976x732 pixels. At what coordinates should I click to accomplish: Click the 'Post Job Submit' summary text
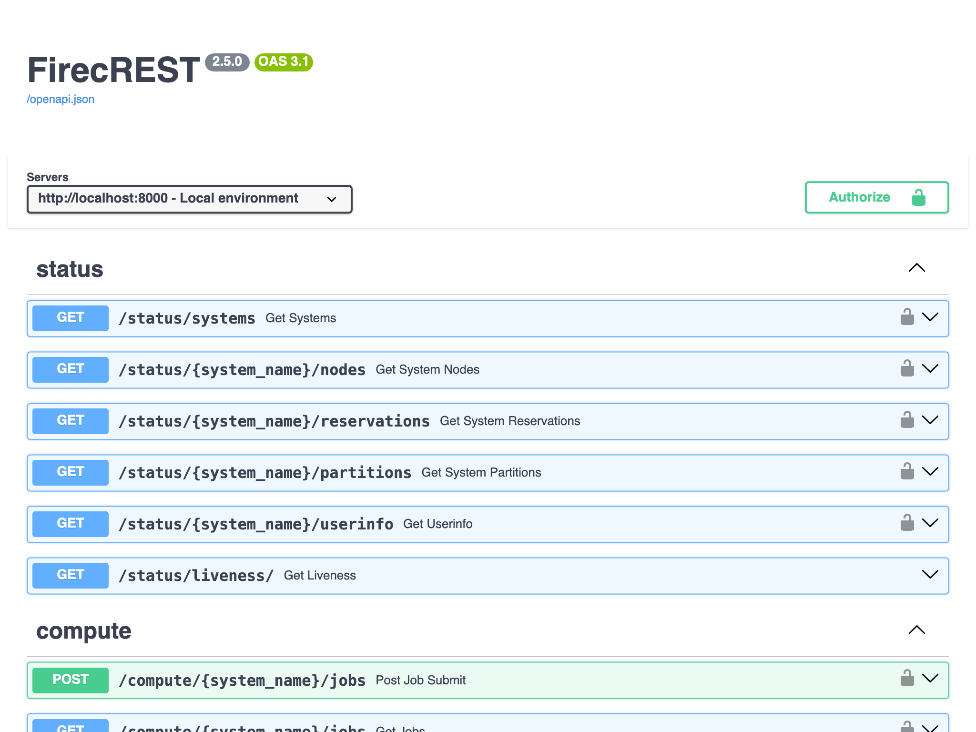(421, 681)
